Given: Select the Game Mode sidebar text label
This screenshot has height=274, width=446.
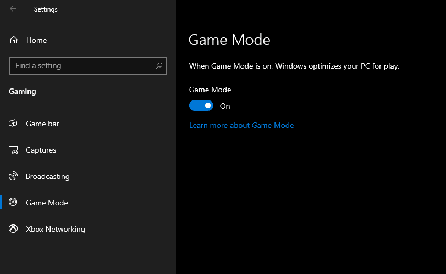Looking at the screenshot, I should click(47, 203).
